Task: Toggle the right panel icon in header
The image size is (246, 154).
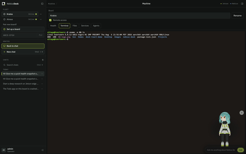Action: coord(242,4)
